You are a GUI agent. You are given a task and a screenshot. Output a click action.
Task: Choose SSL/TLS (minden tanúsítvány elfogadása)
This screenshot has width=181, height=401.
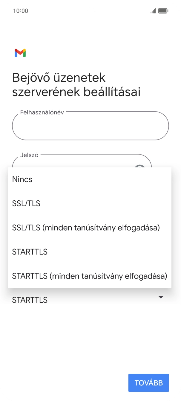pyautogui.click(x=86, y=228)
